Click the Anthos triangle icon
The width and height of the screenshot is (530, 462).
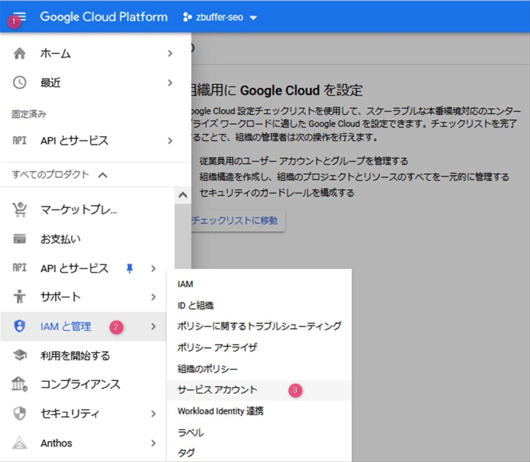point(20,442)
